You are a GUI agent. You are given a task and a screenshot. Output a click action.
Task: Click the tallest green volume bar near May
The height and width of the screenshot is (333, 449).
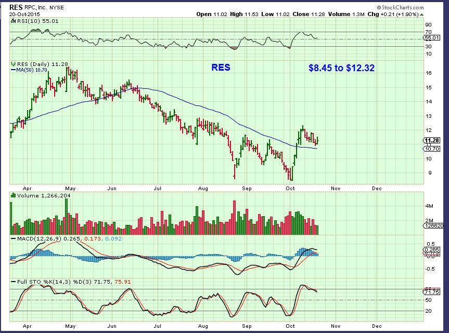pos(67,217)
